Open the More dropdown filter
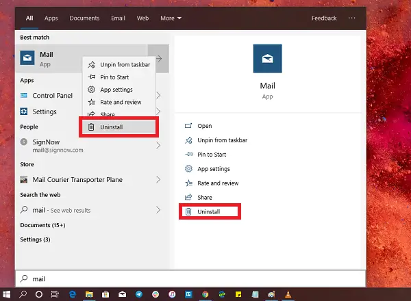Viewport: 411px width, 301px height. point(171,18)
